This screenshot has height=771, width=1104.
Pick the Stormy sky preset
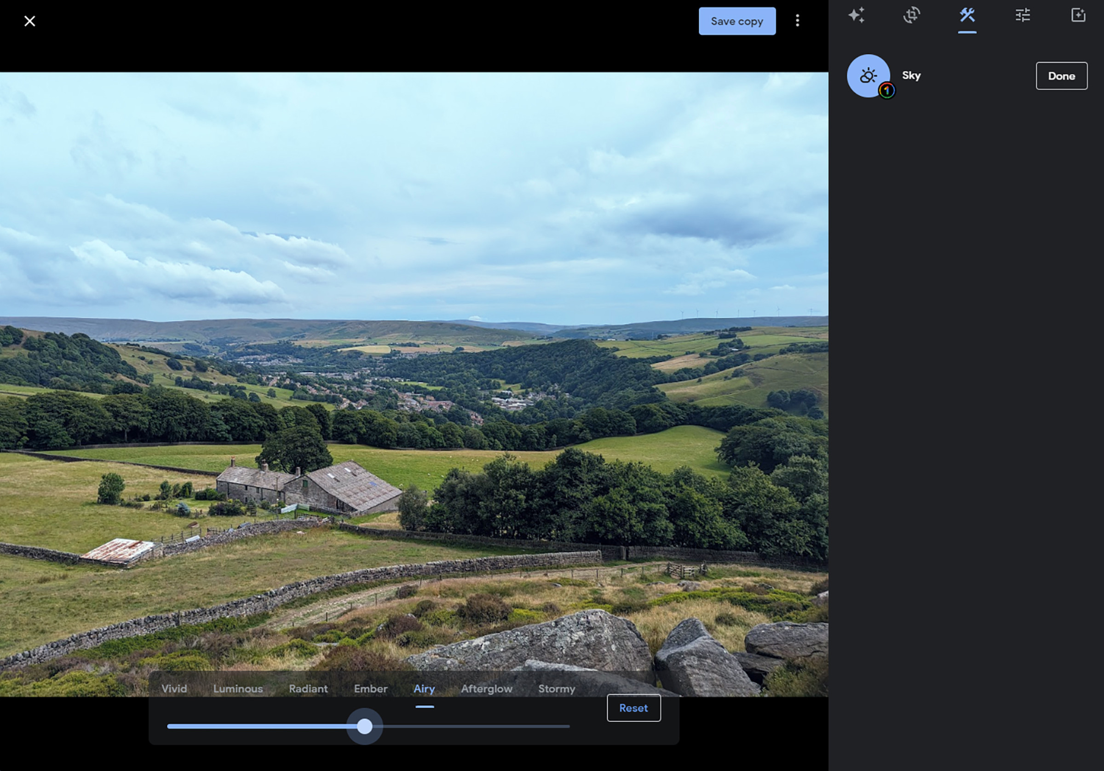click(x=556, y=689)
